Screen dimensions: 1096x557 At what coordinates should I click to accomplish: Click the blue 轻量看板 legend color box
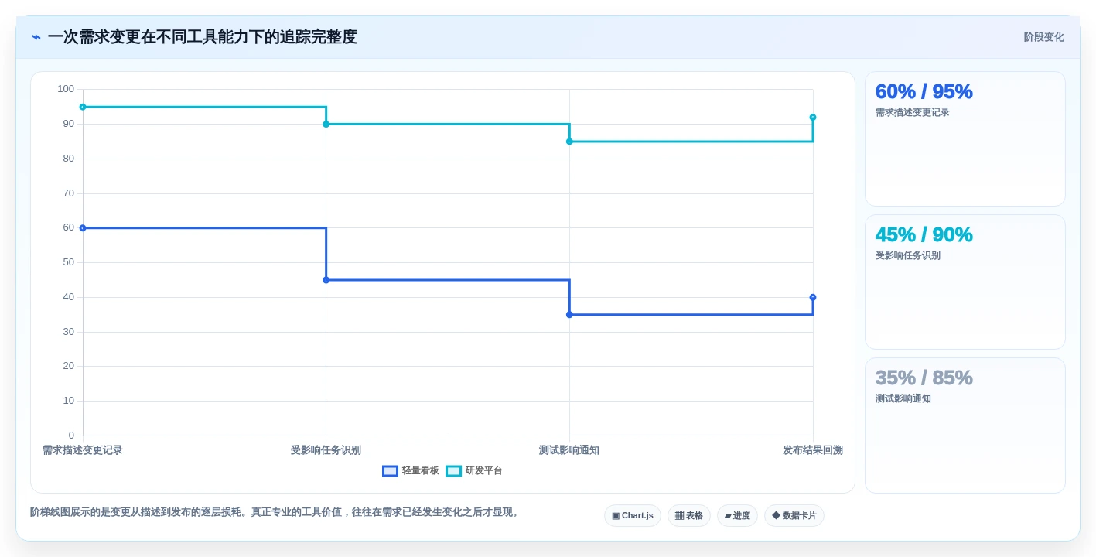(391, 470)
